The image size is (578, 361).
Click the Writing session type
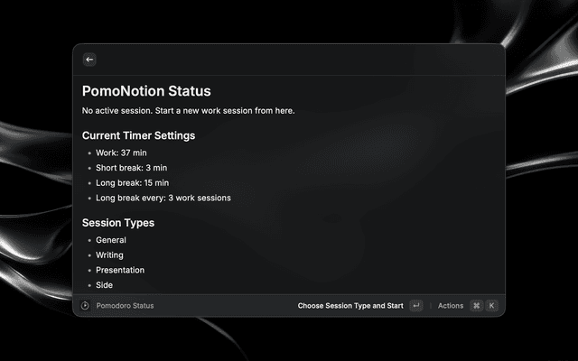[x=109, y=255]
